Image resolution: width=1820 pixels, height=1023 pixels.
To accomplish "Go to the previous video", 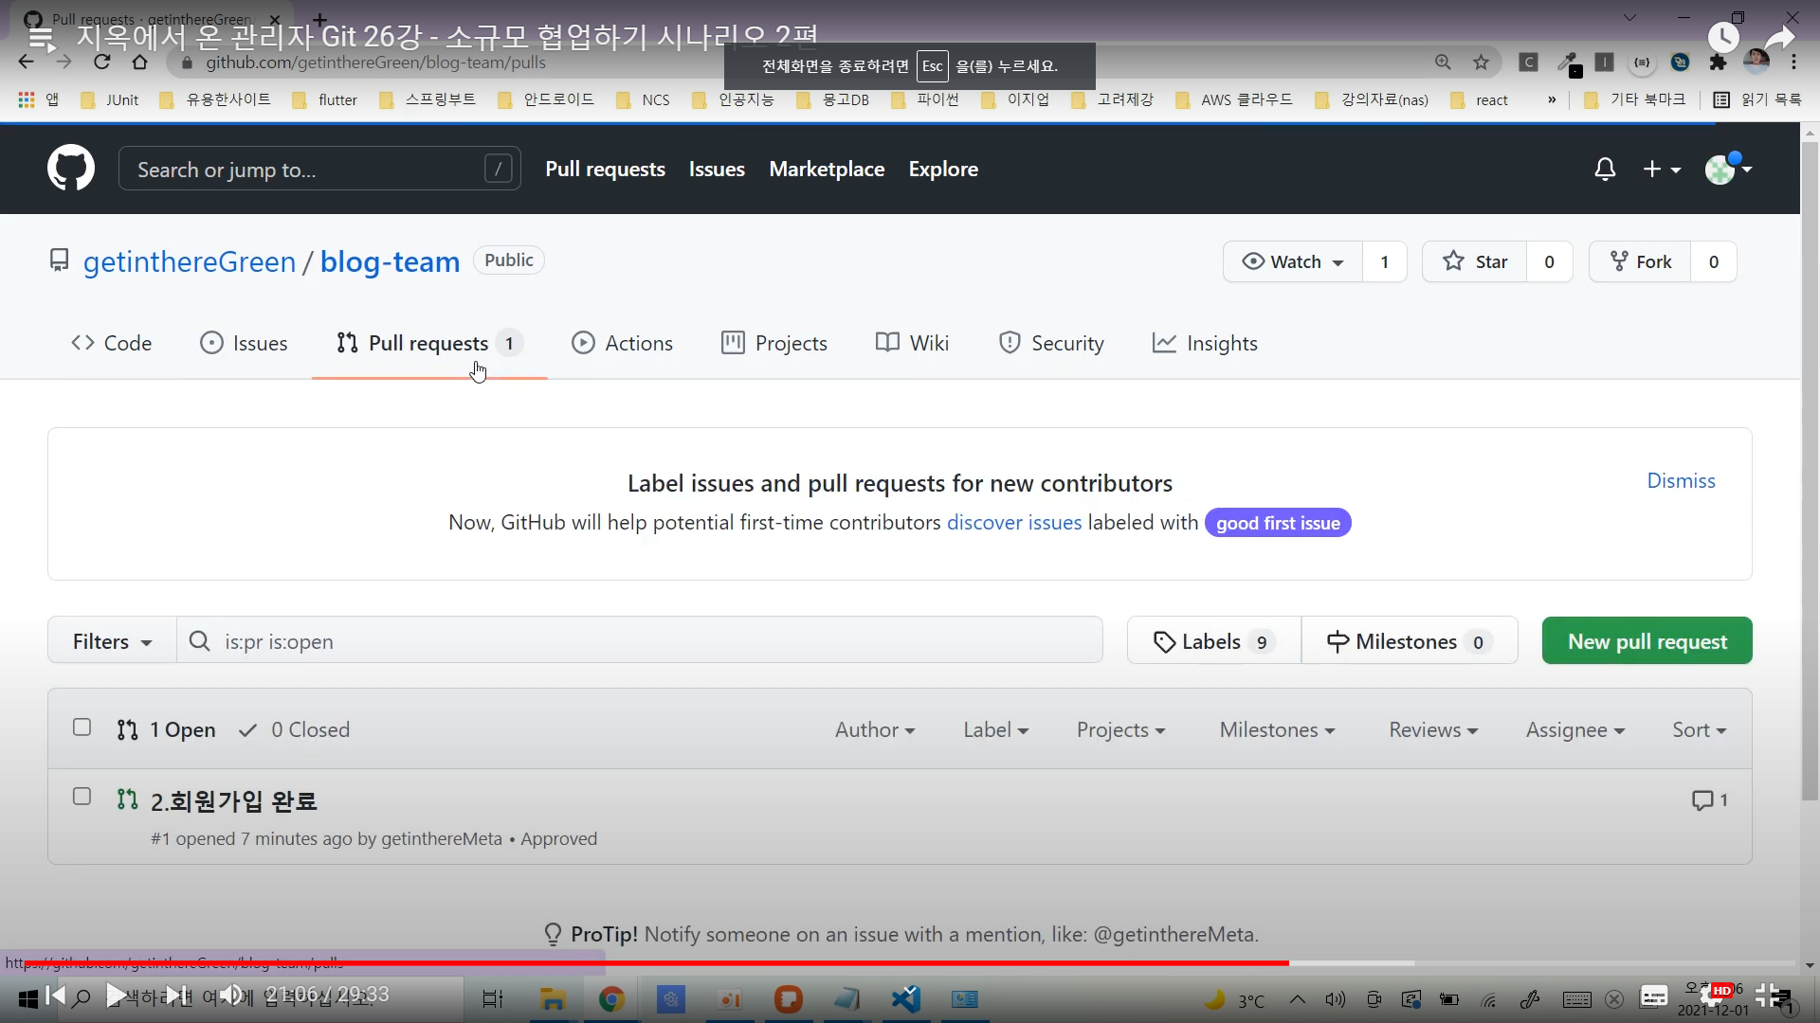I will point(56,996).
